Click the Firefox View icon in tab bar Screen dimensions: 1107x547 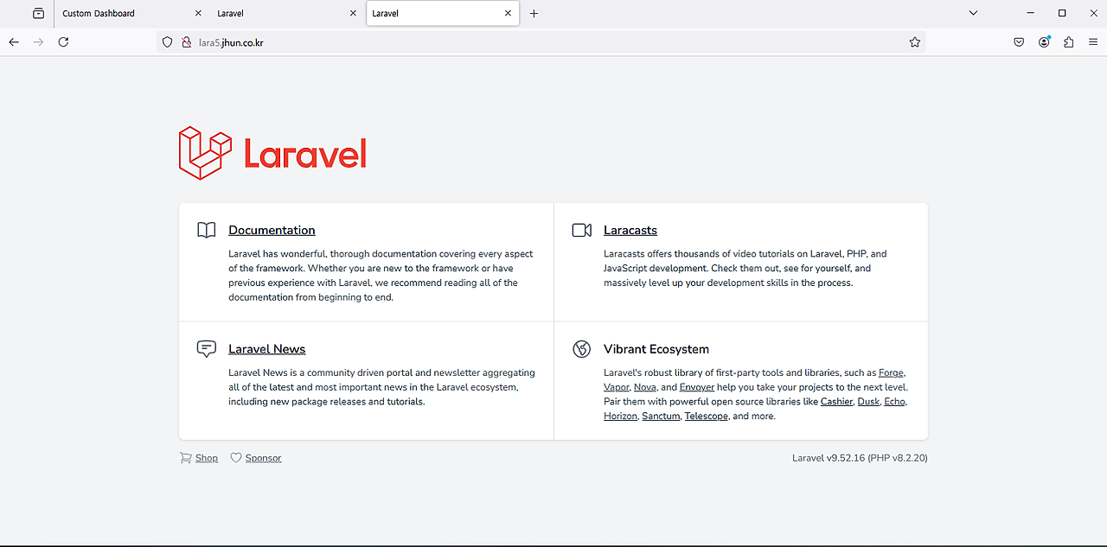point(38,14)
